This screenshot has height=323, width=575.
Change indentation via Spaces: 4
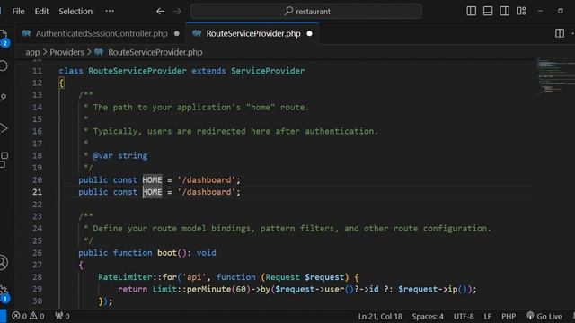click(x=428, y=317)
